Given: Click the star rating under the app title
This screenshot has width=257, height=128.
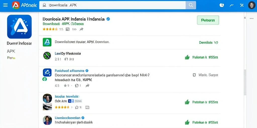Looking at the screenshot, I should (x=50, y=29).
